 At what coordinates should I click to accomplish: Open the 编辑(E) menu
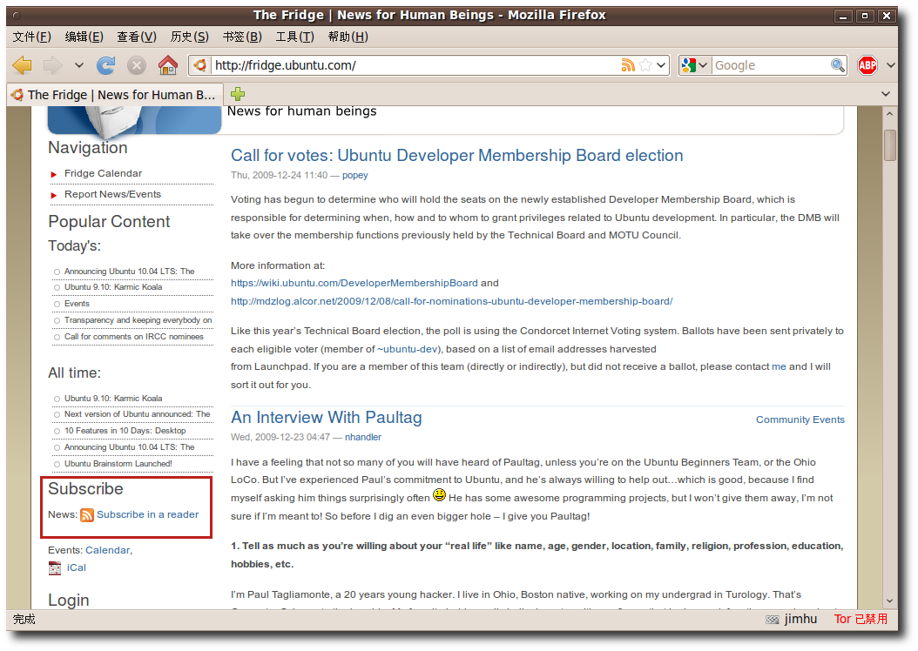[x=84, y=37]
